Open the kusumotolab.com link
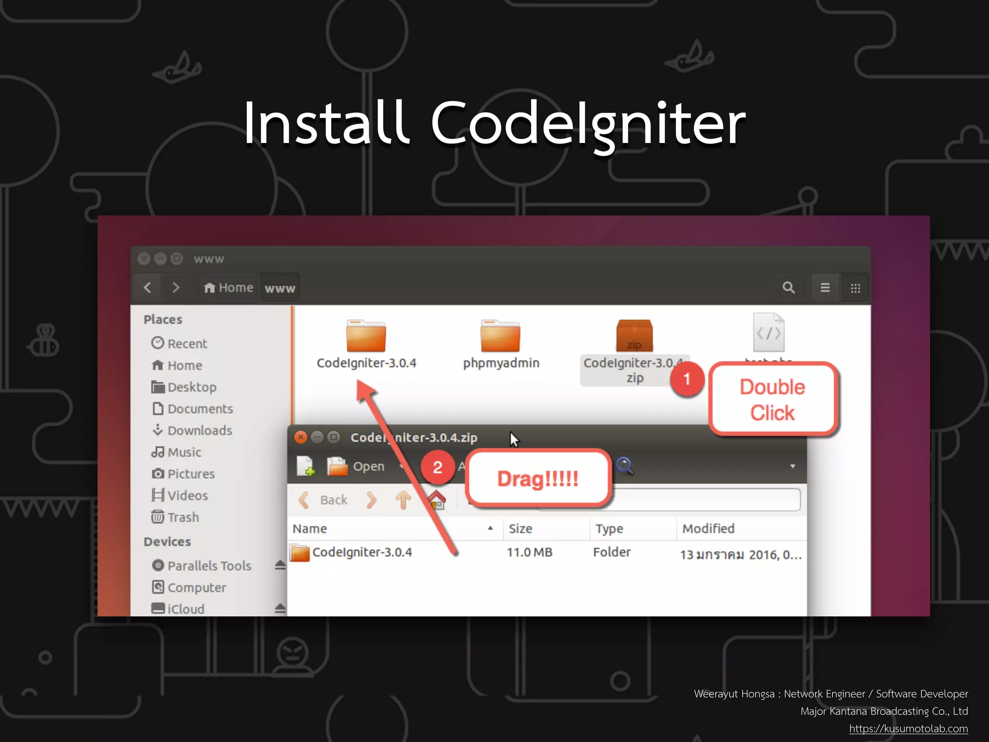Image resolution: width=989 pixels, height=742 pixels. [908, 728]
